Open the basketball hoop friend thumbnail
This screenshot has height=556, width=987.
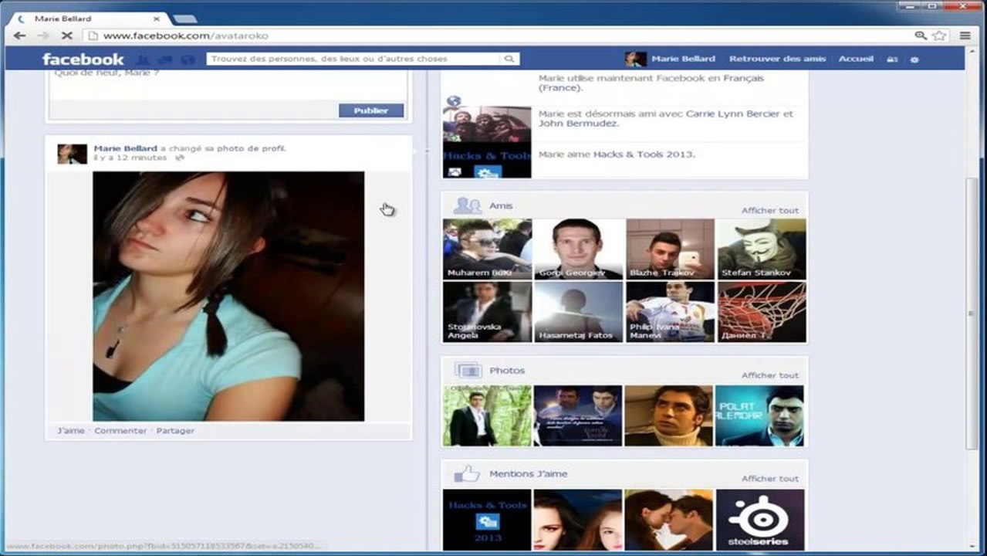762,311
